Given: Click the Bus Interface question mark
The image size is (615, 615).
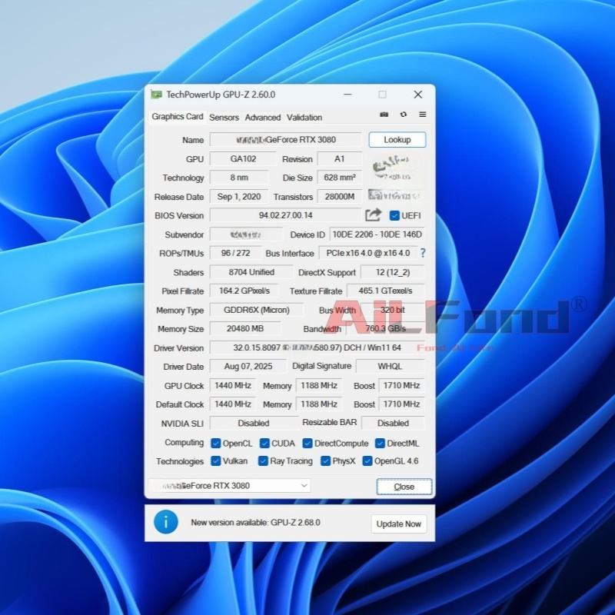Looking at the screenshot, I should point(423,253).
